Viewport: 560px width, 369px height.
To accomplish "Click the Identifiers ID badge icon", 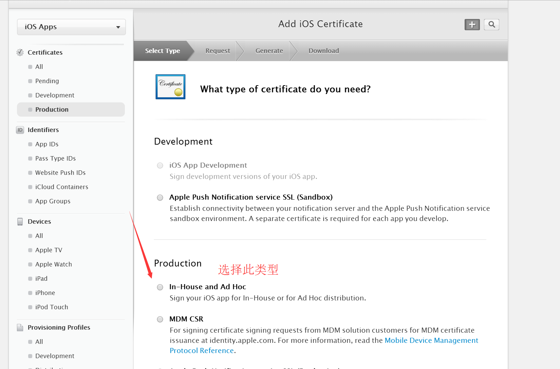I will pyautogui.click(x=20, y=130).
